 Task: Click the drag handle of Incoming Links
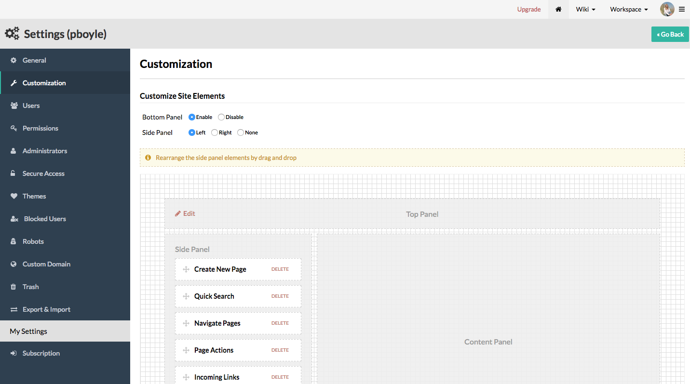tap(186, 377)
